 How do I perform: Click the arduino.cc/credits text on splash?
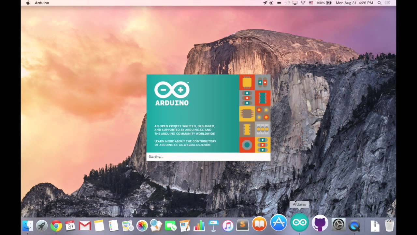coord(197,145)
